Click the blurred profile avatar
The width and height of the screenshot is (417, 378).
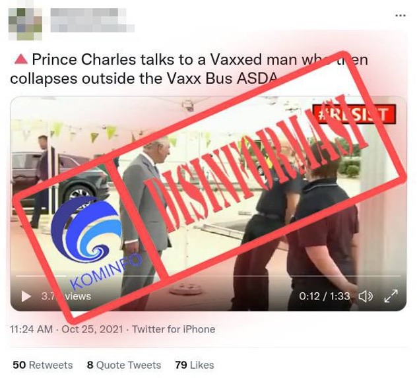(25, 24)
